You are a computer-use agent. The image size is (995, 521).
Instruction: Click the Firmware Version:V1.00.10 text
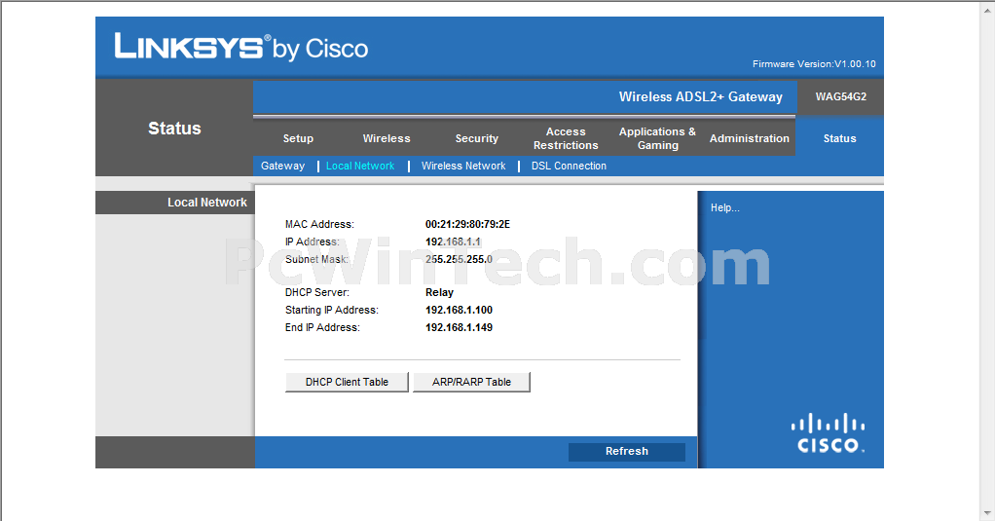(814, 64)
